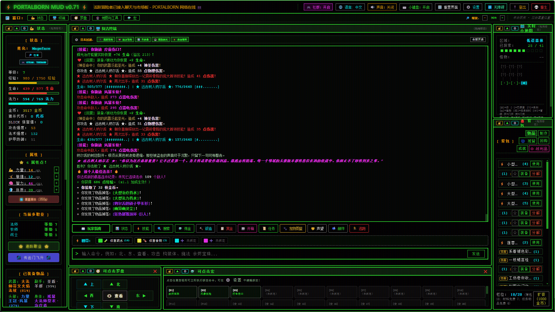Screen dimensions: 555x312
Task: Close the 可点击宏 panel with its red X
Action: click(485, 272)
